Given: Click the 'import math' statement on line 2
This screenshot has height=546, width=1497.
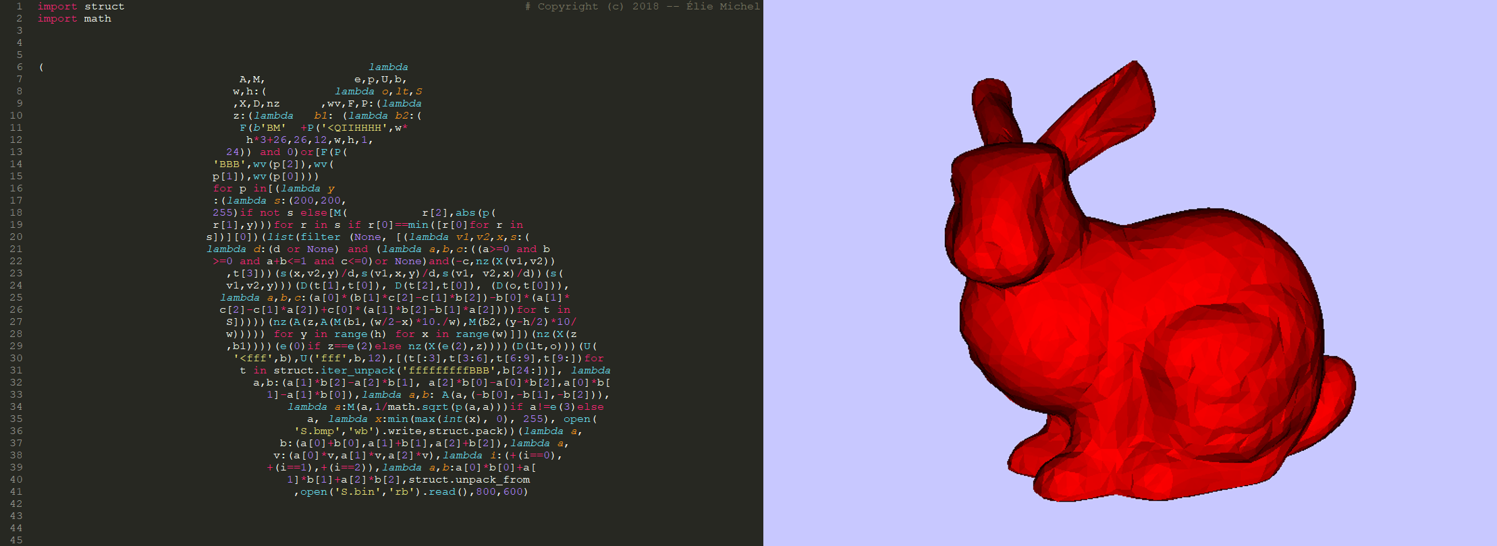Looking at the screenshot, I should 74,19.
